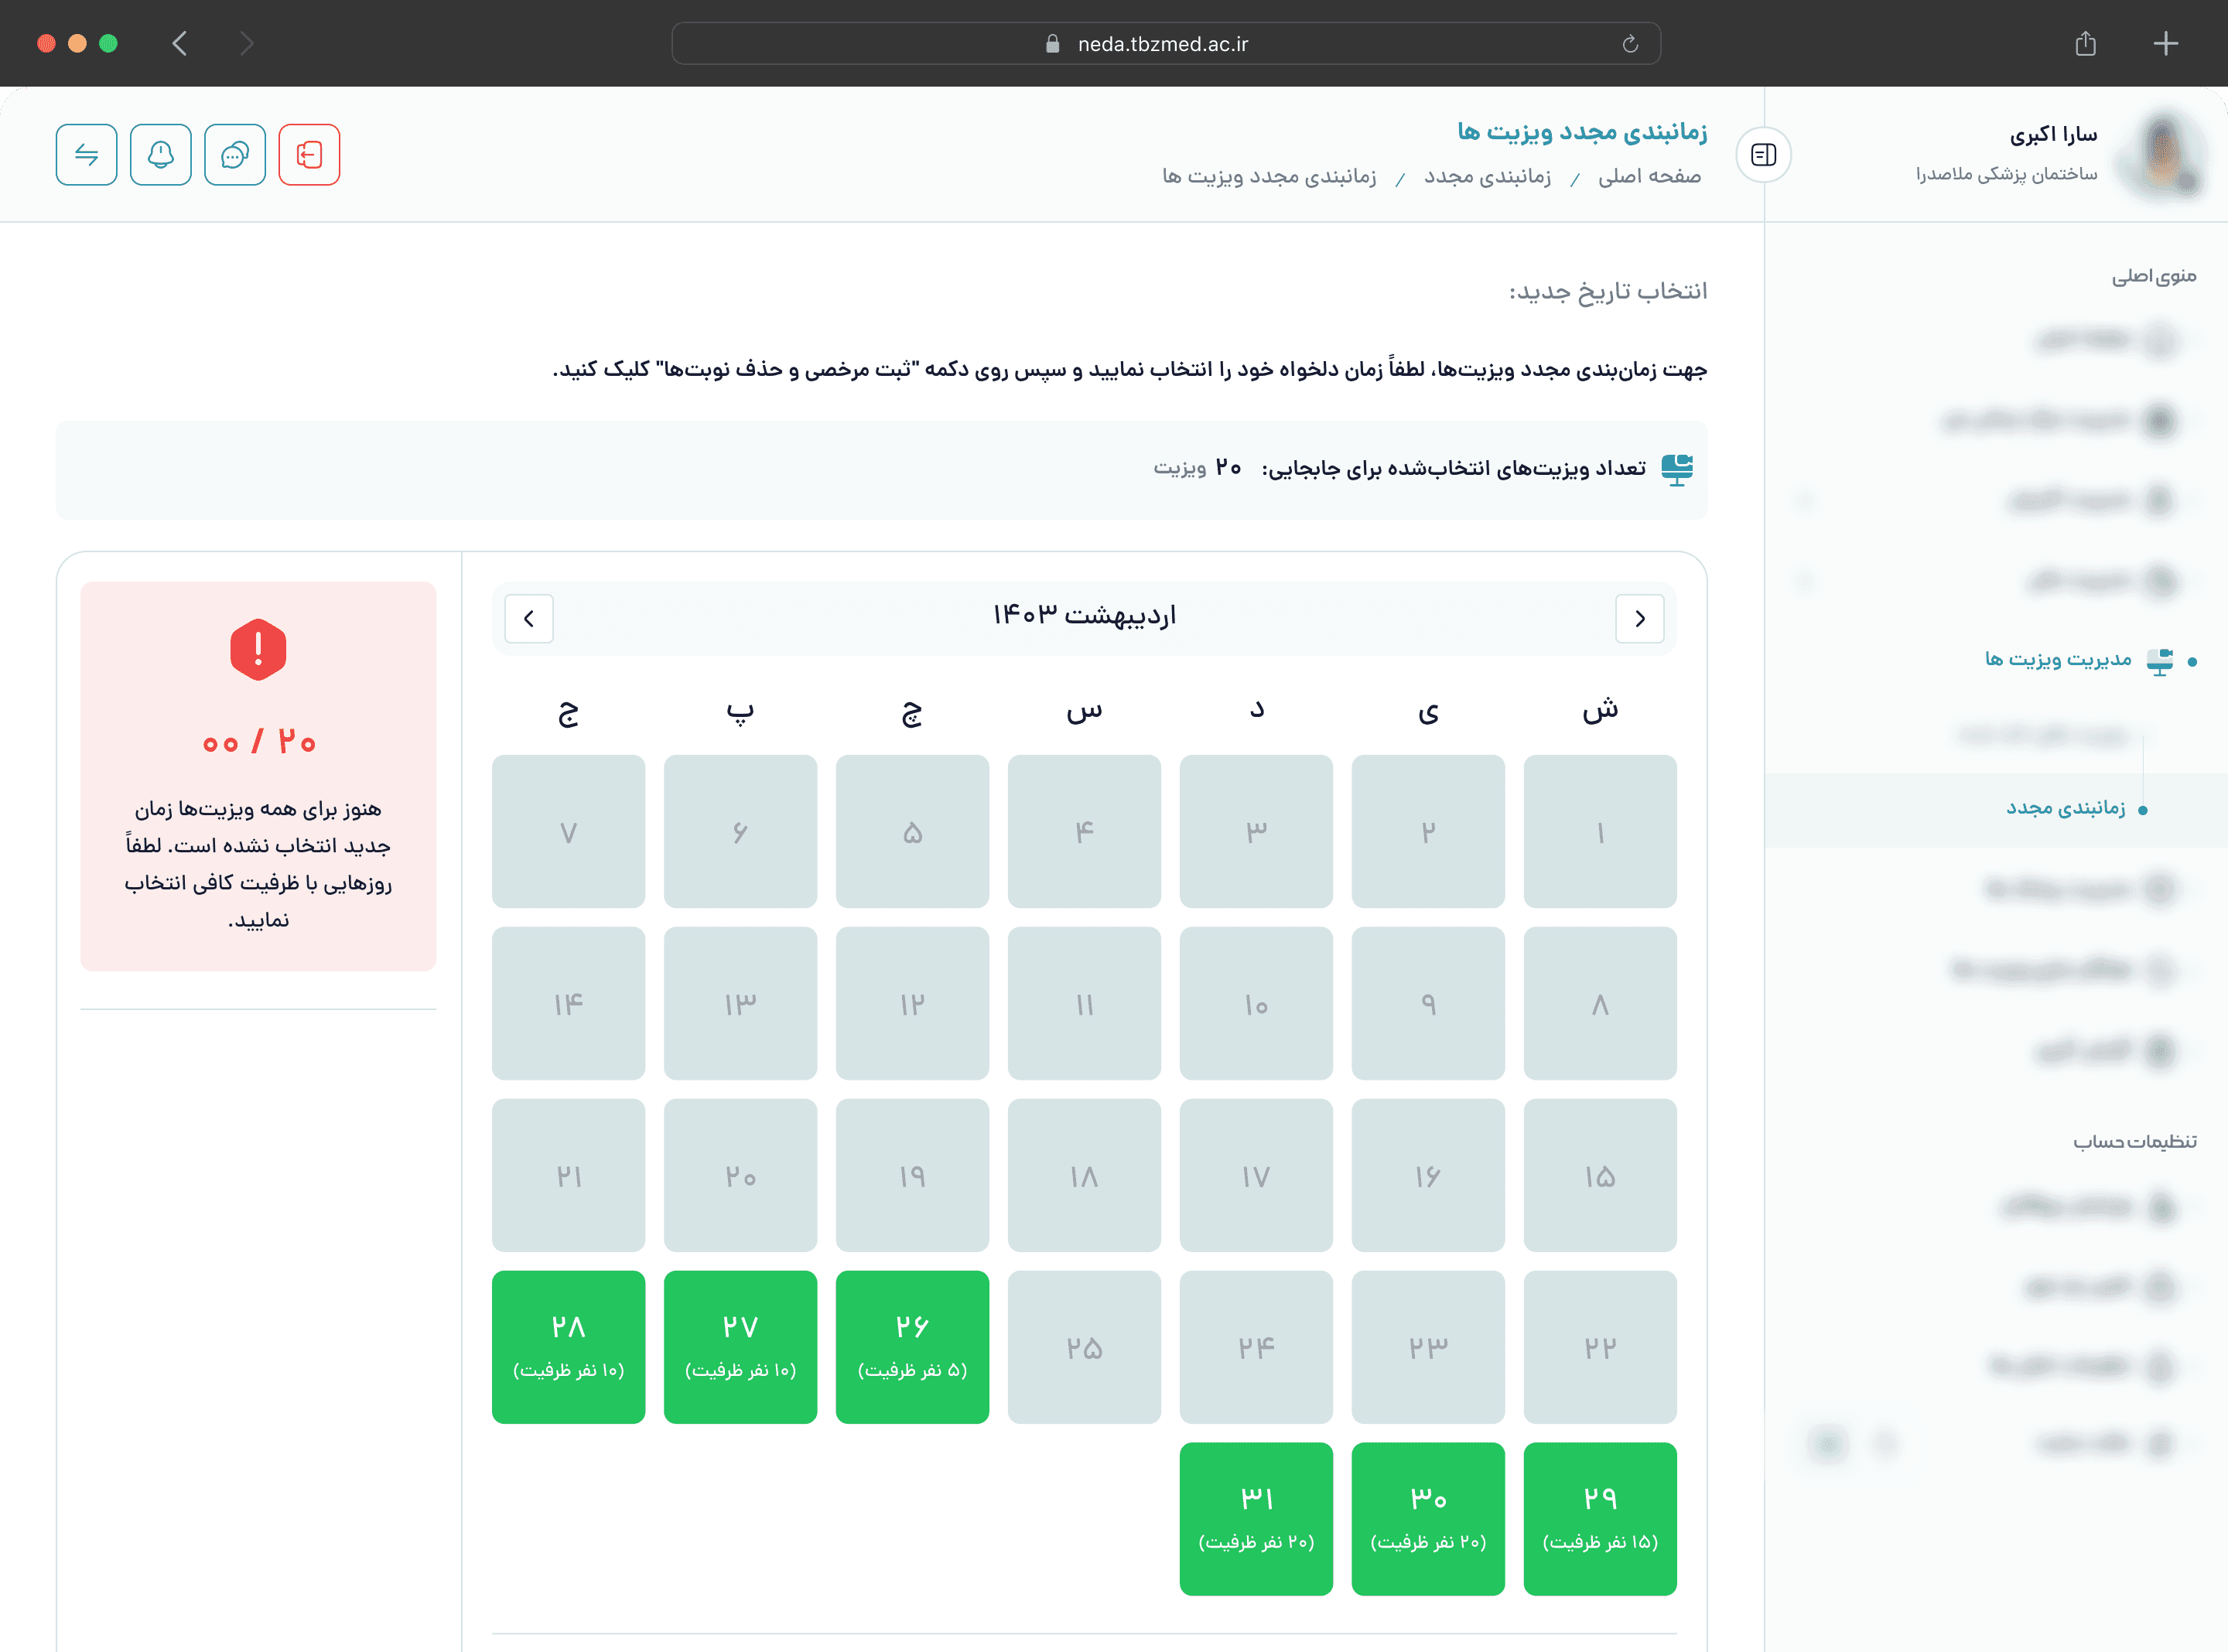Click the انتخاب تاریخ جدید heading
Viewport: 2228px width, 1652px height.
(1608, 291)
